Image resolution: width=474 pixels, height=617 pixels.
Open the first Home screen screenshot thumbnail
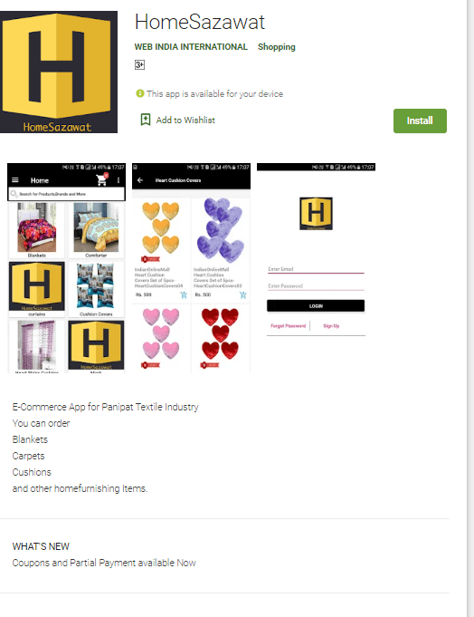tap(66, 268)
